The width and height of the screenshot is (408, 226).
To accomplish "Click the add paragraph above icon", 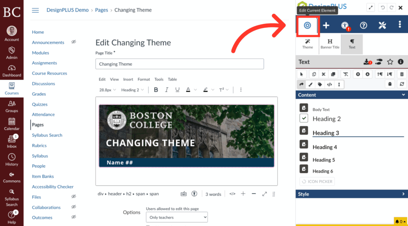I will 380,74.
